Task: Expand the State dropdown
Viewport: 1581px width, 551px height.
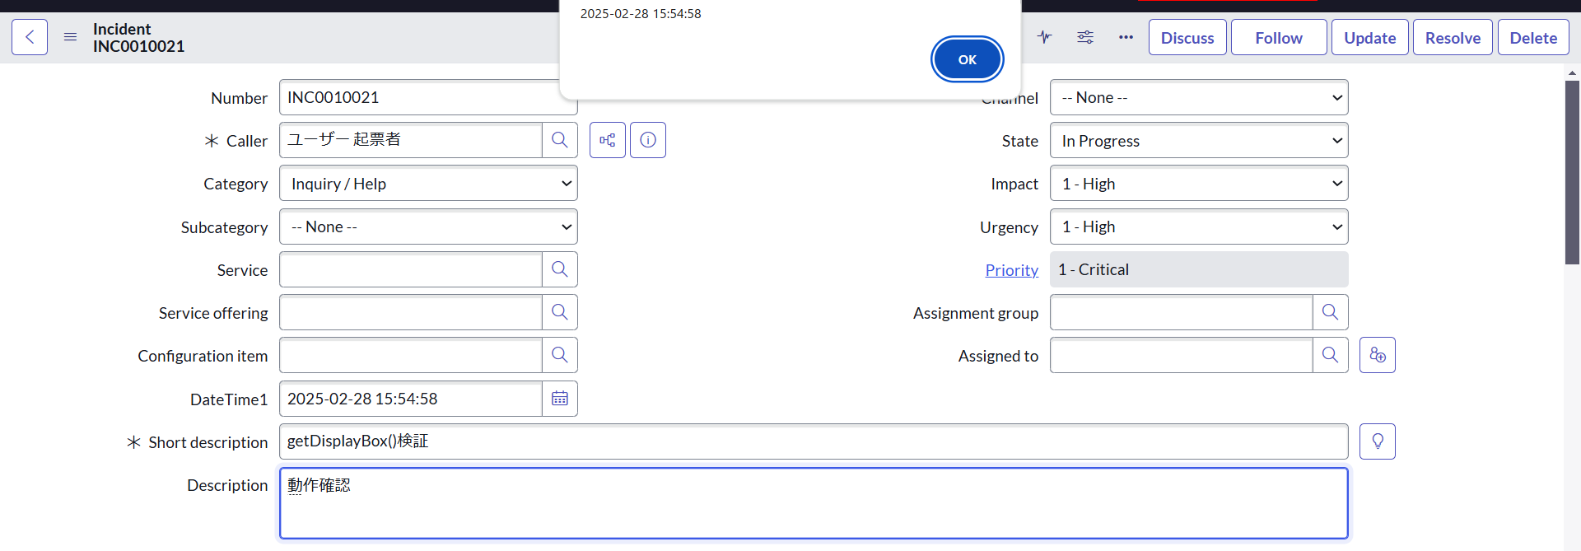Action: 1199,141
